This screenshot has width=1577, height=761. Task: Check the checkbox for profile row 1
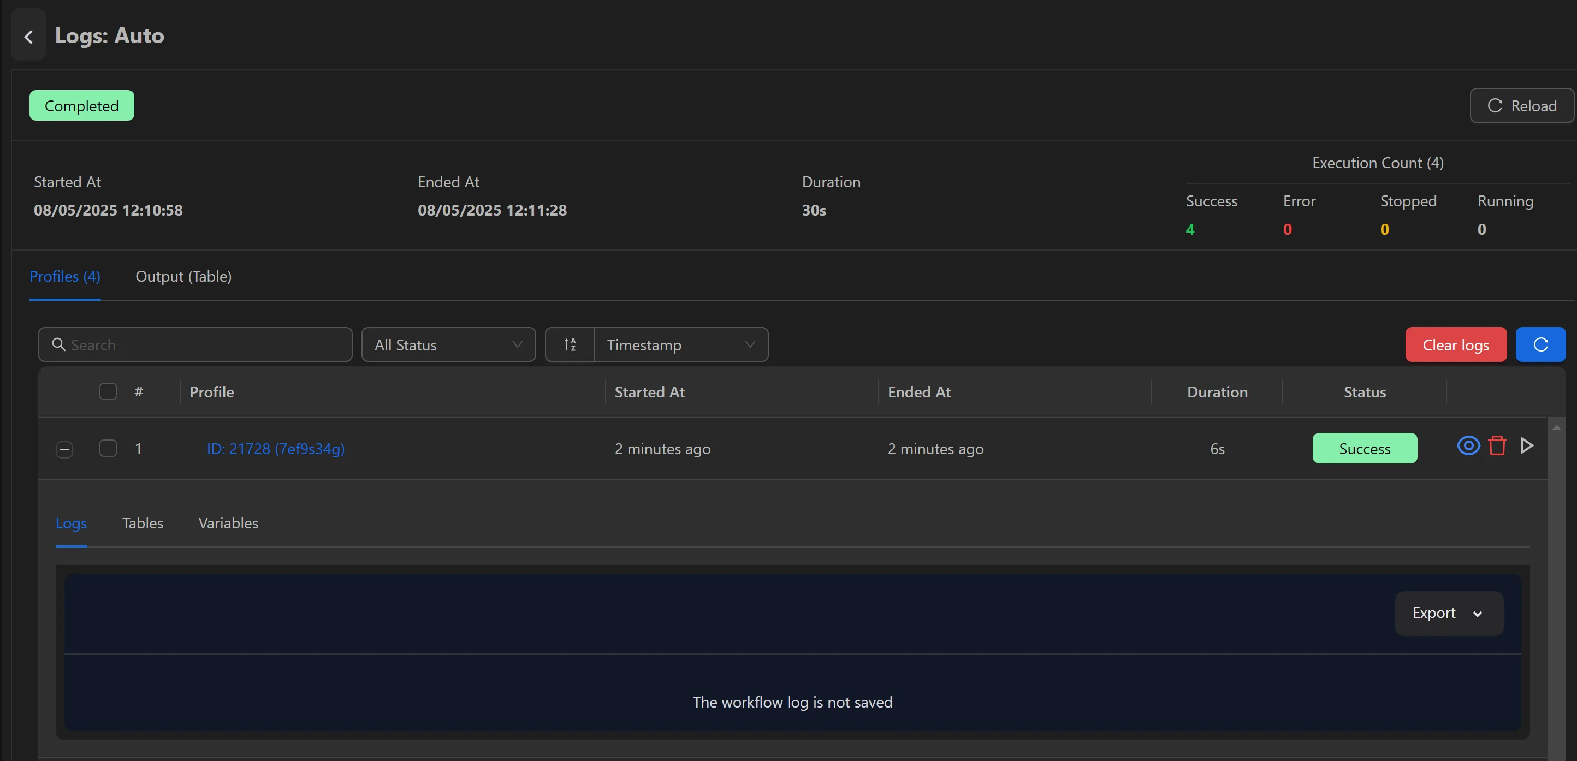108,448
